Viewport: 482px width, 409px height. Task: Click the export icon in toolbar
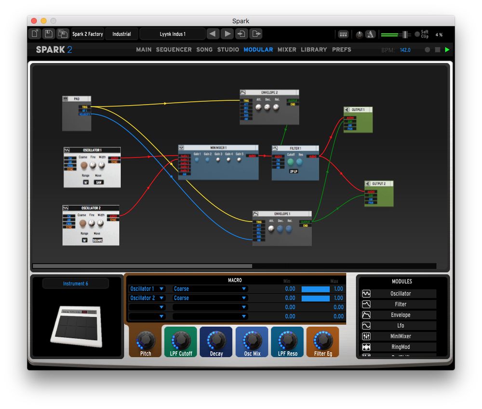pyautogui.click(x=256, y=34)
